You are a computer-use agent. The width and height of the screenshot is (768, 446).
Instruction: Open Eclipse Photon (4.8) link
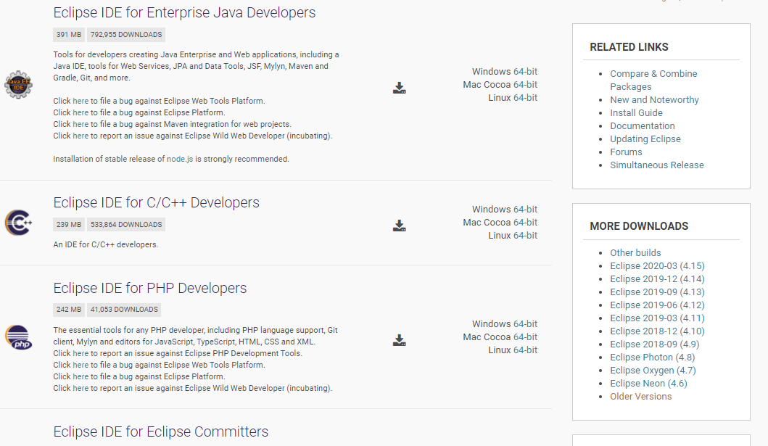(x=653, y=358)
